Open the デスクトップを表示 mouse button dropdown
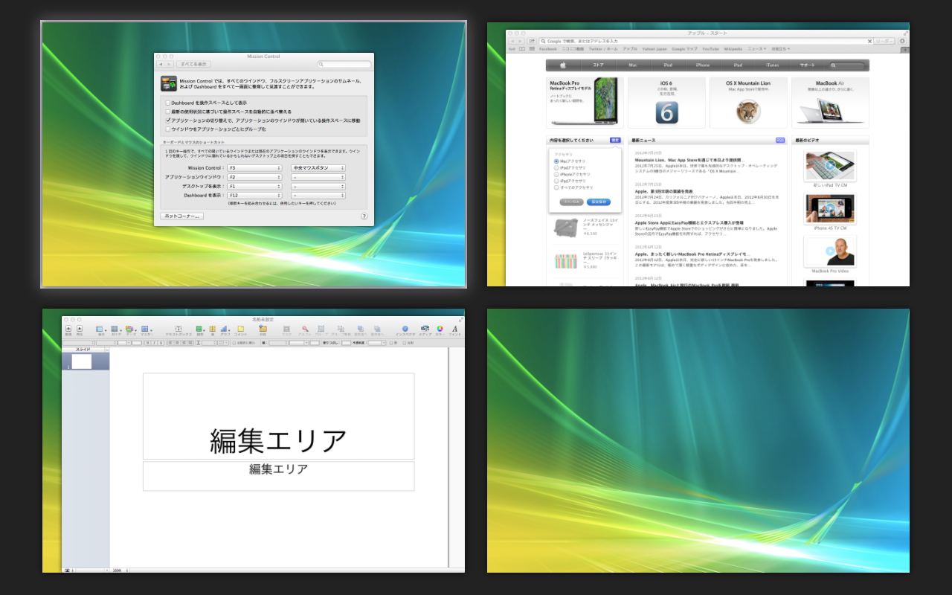 pos(318,186)
